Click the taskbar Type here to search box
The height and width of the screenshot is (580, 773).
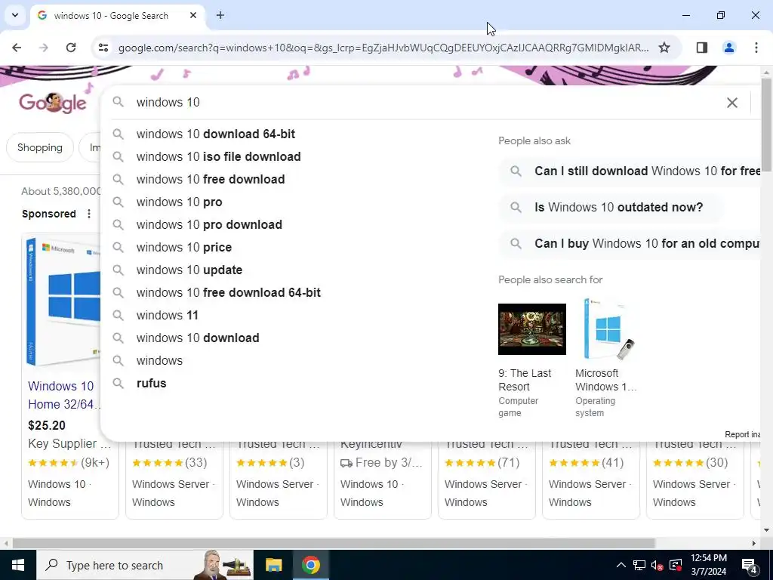145,565
